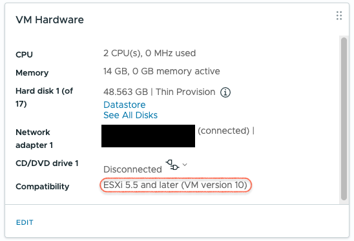Image resolution: width=354 pixels, height=241 pixels.
Task: Open the hard disk info icon
Action: [225, 92]
